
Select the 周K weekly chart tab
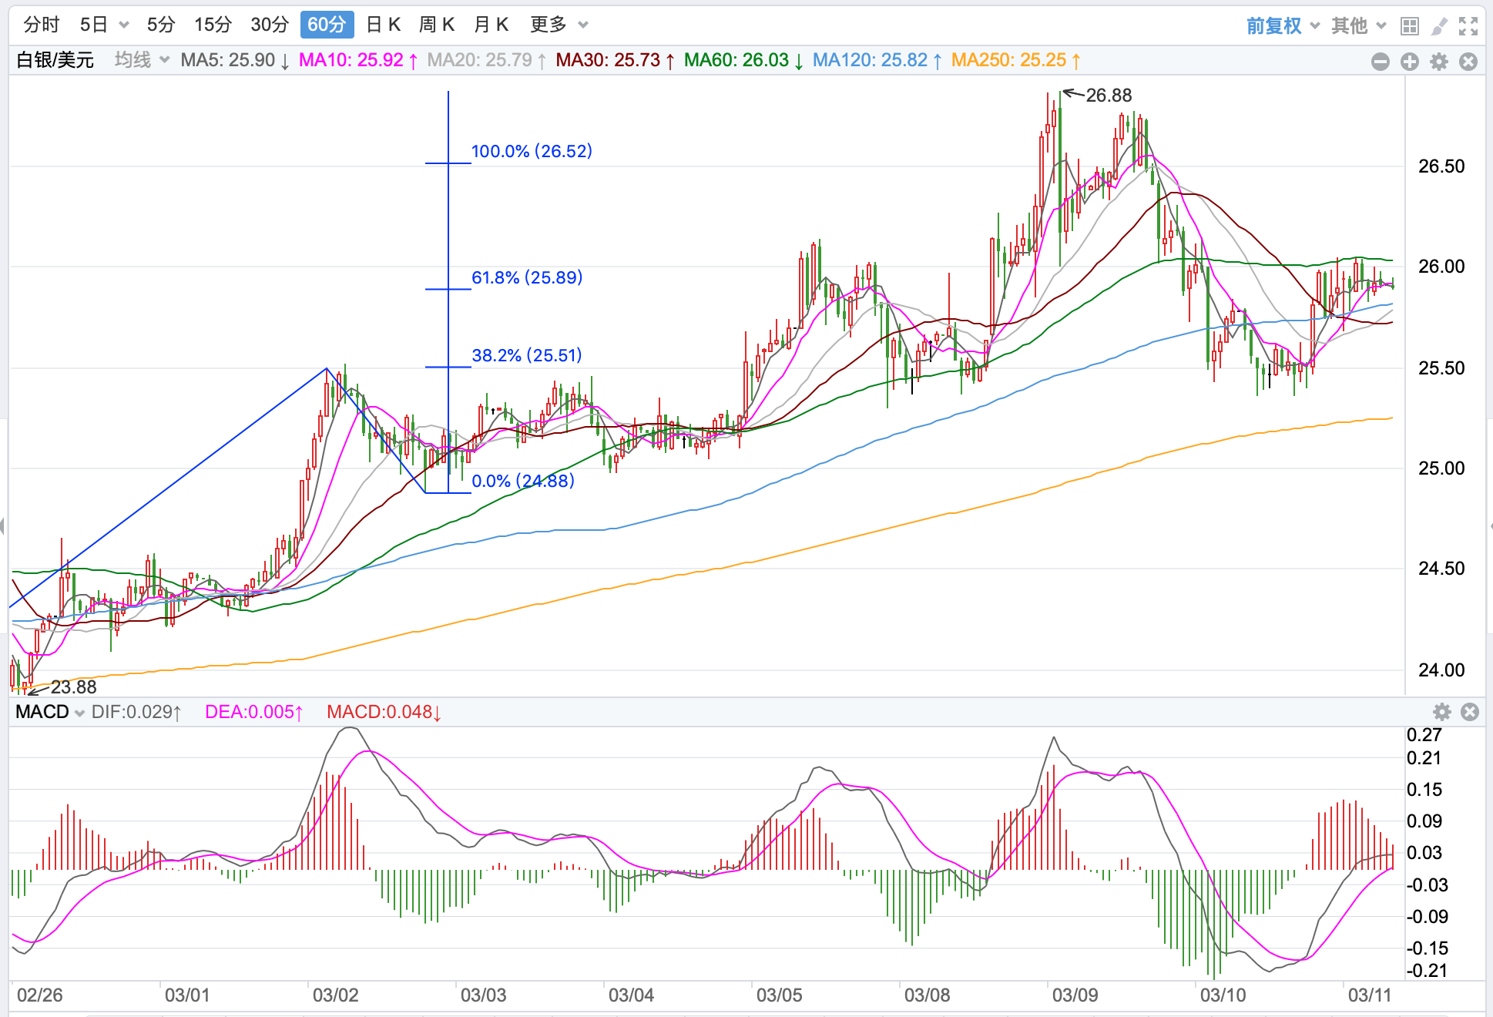(x=437, y=25)
